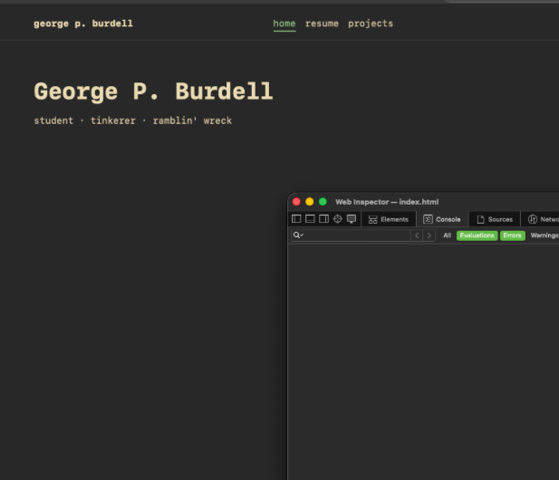Open device settings monitor icon
Viewport: 559px width, 480px height.
(x=352, y=219)
